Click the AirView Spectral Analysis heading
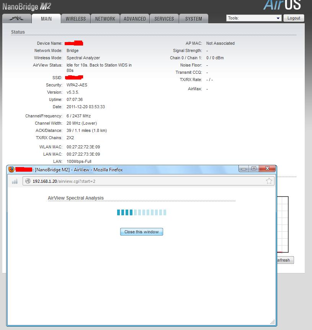This screenshot has height=330, width=312. pyautogui.click(x=76, y=198)
